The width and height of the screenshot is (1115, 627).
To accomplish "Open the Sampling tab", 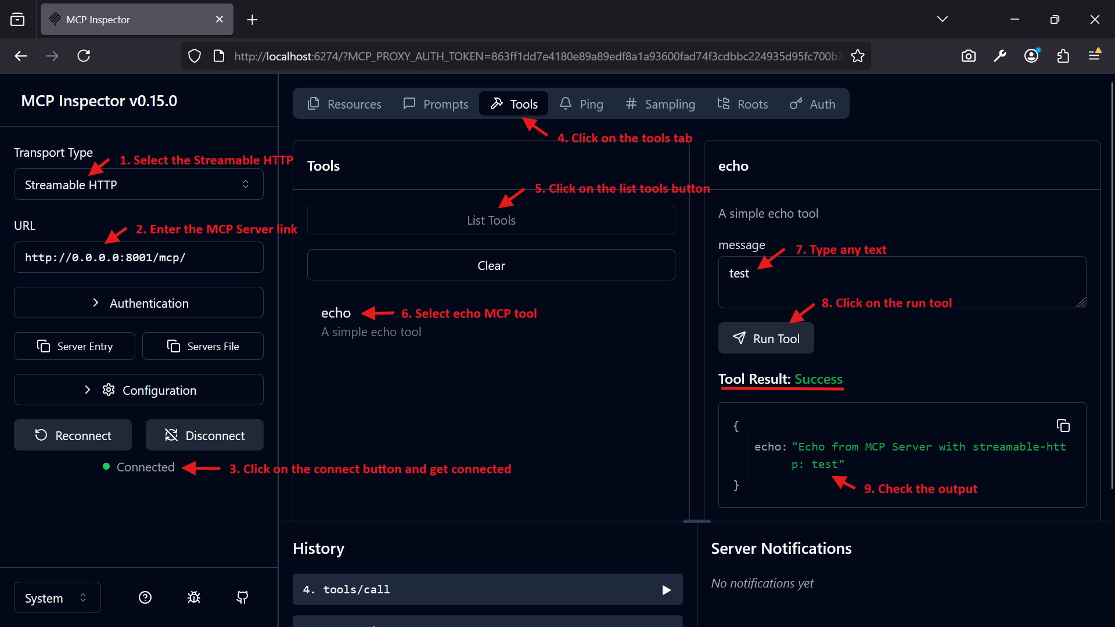I will point(660,104).
